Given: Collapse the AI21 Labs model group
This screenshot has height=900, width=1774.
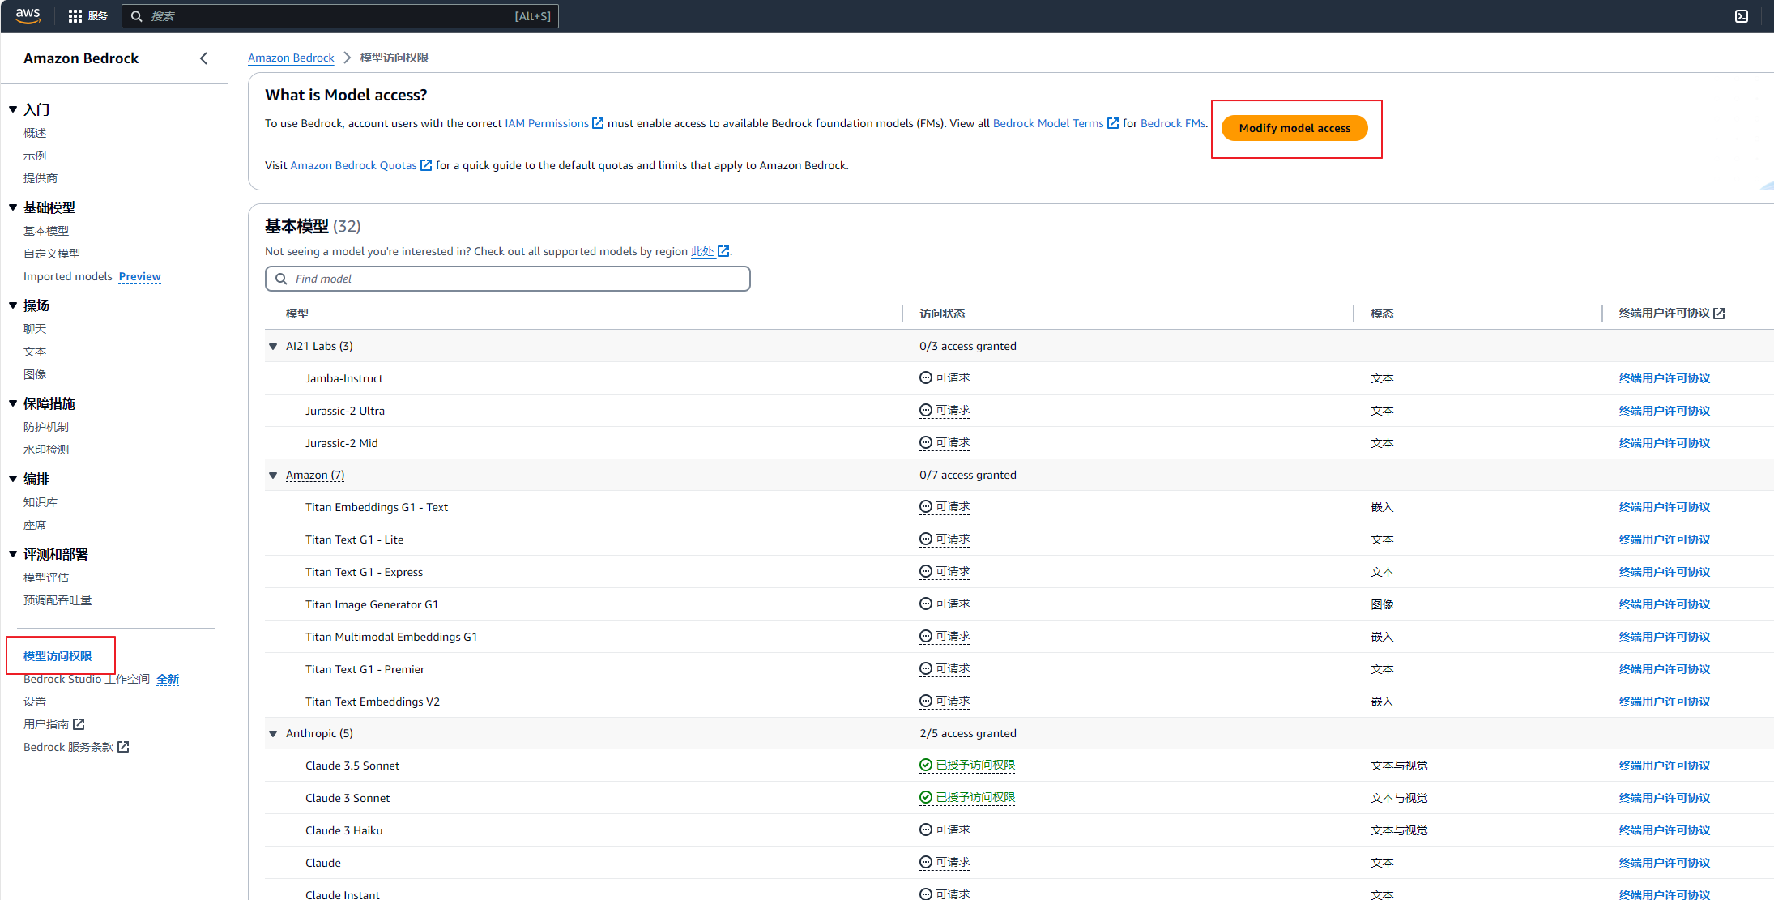Looking at the screenshot, I should 273,346.
